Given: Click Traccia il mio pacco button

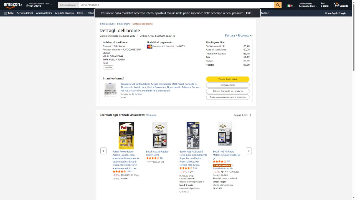Looking at the screenshot, I should [228, 79].
